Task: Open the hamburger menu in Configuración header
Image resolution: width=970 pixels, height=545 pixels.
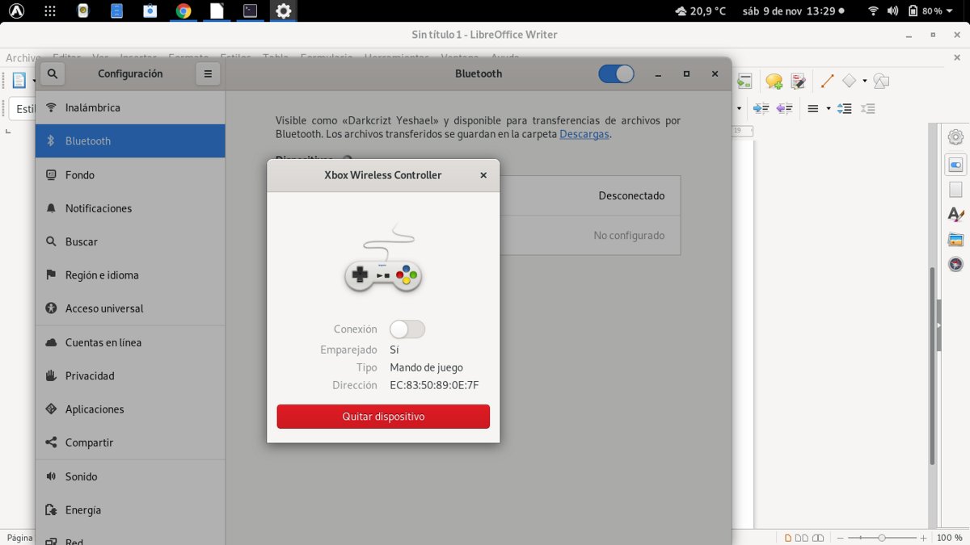Action: coord(208,73)
